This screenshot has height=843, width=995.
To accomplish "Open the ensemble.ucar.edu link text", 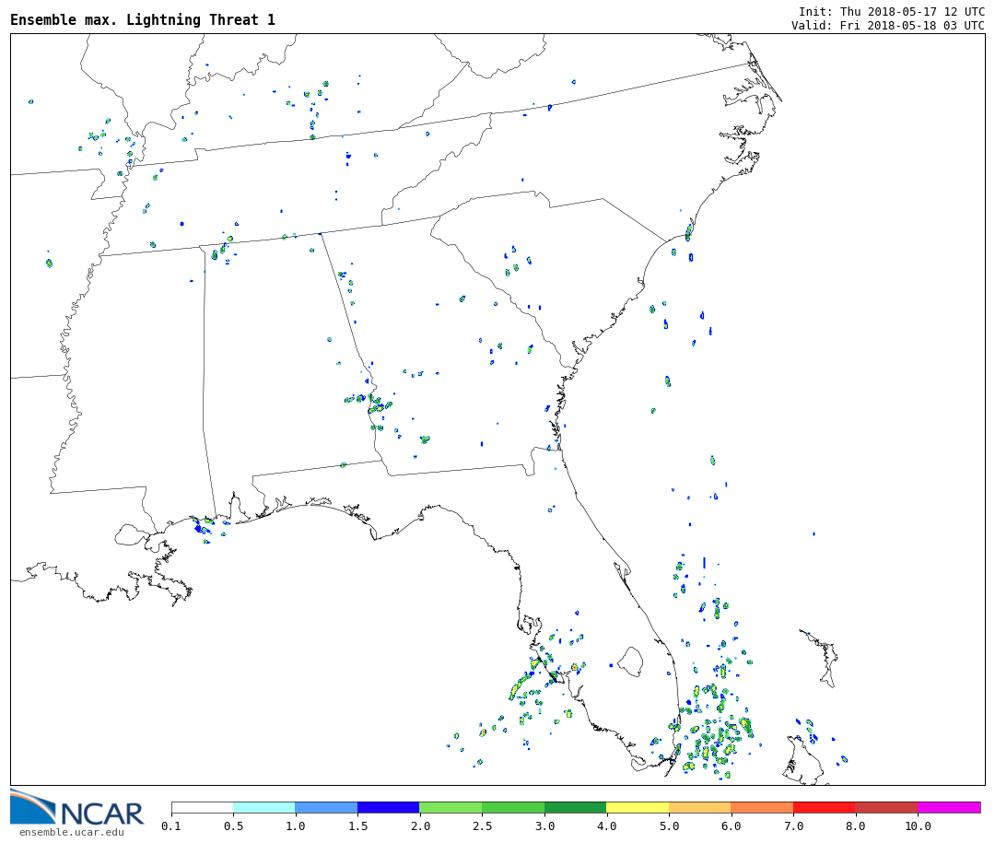I will click(x=72, y=832).
